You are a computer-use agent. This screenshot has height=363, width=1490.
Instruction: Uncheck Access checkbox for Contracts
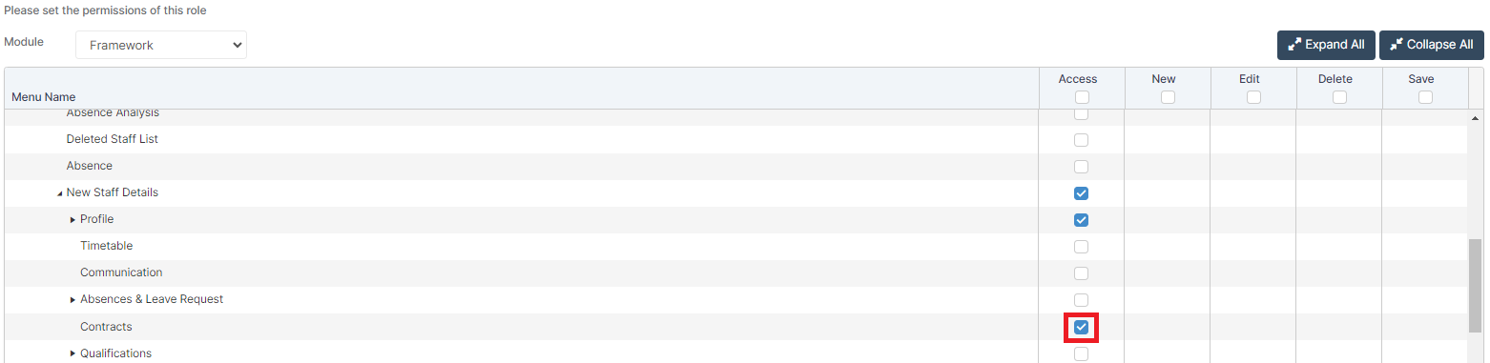click(x=1081, y=327)
